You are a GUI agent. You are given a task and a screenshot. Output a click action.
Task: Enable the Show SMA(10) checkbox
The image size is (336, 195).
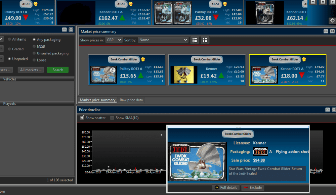coord(112,118)
